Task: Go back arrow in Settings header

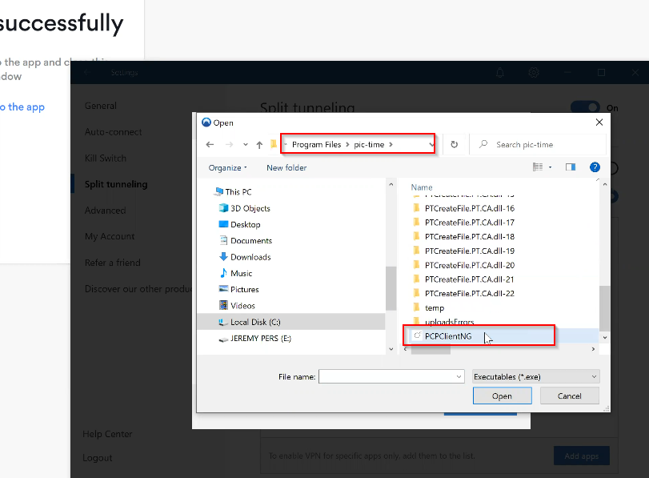Action: pyautogui.click(x=87, y=73)
